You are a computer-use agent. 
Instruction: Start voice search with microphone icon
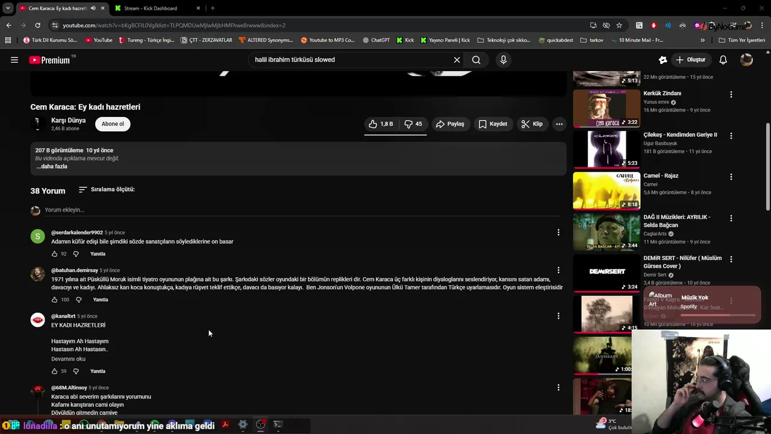point(504,60)
